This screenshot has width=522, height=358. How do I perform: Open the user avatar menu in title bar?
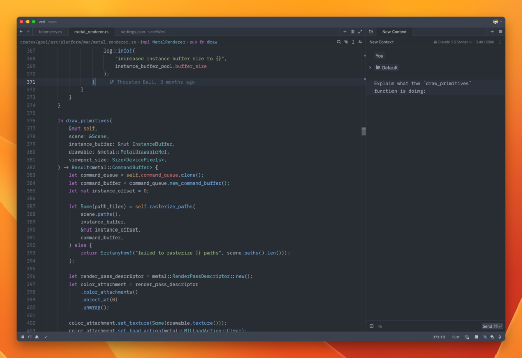point(498,22)
